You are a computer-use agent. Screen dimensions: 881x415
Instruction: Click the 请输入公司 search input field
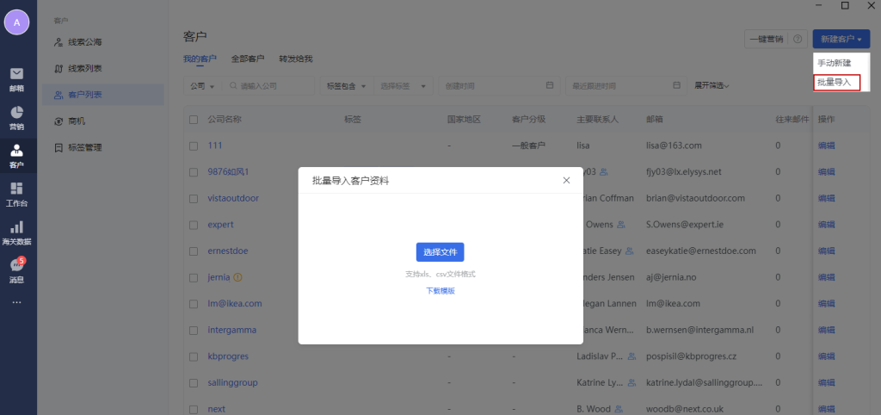point(274,85)
